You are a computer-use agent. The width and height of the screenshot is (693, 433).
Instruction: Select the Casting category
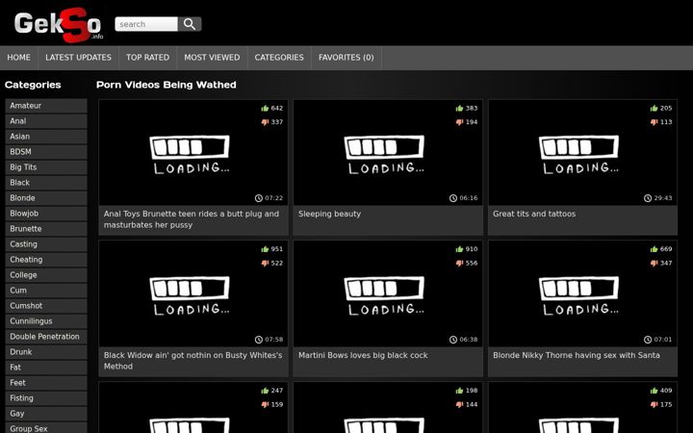pyautogui.click(x=46, y=244)
